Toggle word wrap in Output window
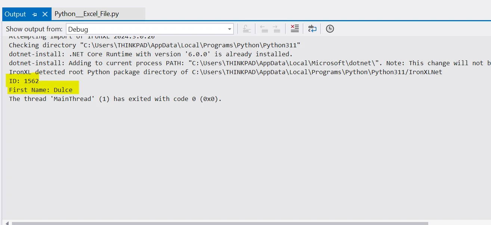 coord(312,29)
